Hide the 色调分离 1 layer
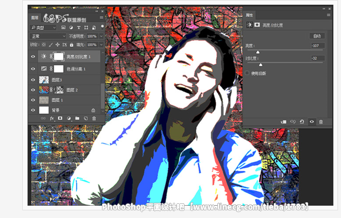341x218 pixels. [33, 69]
